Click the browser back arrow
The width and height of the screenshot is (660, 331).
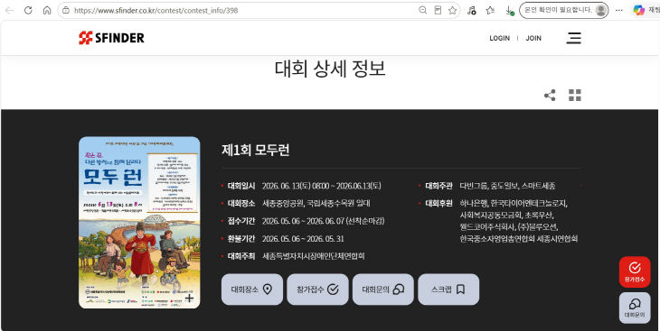(9, 11)
